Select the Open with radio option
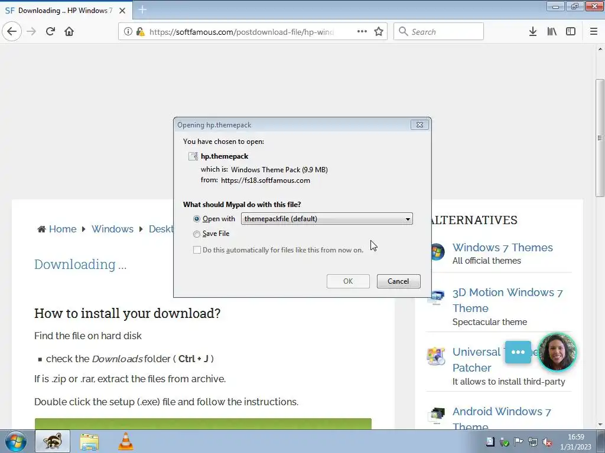The image size is (605, 453). click(x=197, y=219)
